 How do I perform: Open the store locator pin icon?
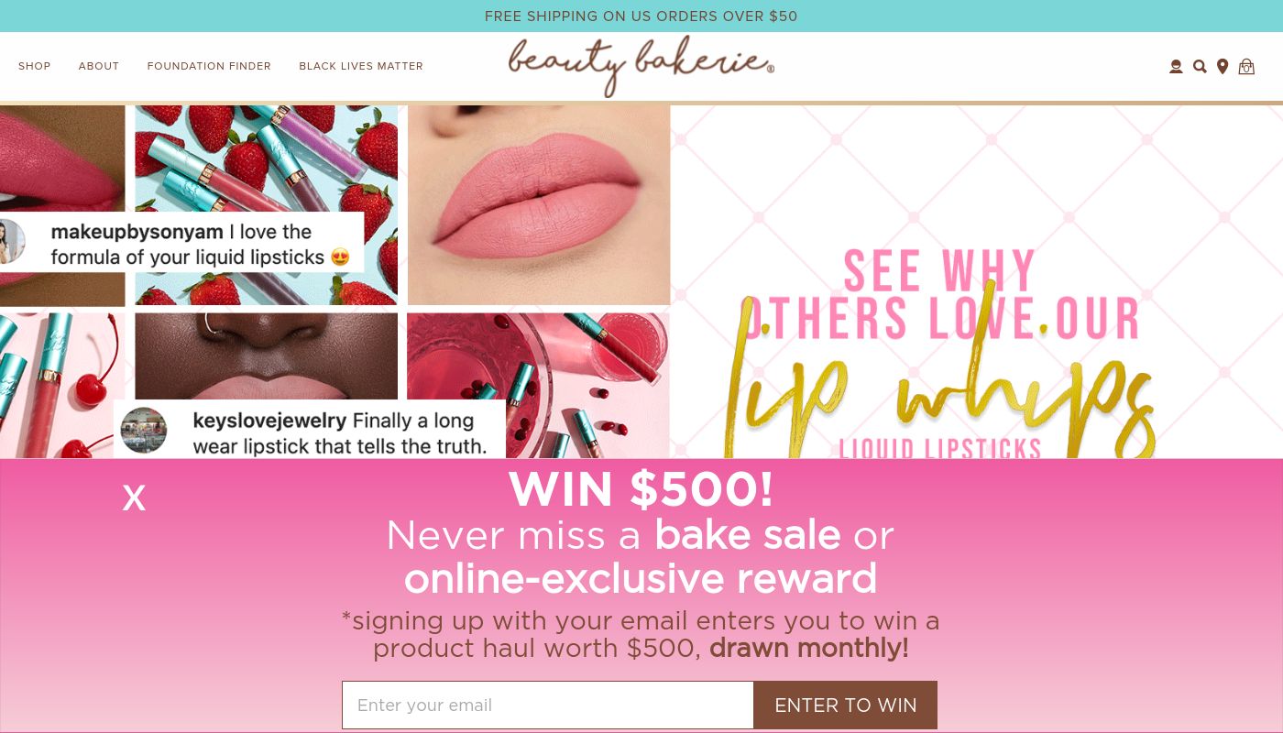tap(1223, 67)
